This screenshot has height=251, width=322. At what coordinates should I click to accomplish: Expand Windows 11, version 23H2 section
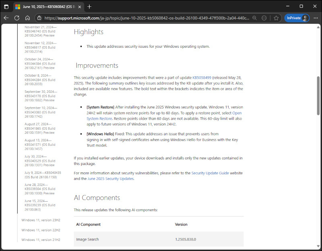pos(41,220)
